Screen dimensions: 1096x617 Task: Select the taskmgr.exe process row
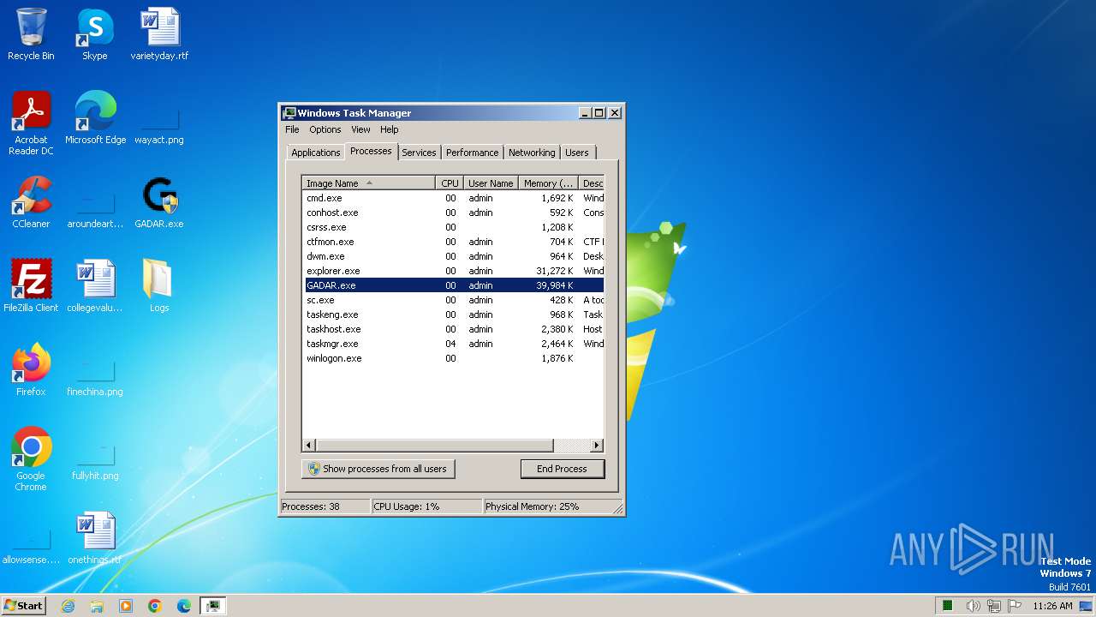[x=453, y=344]
